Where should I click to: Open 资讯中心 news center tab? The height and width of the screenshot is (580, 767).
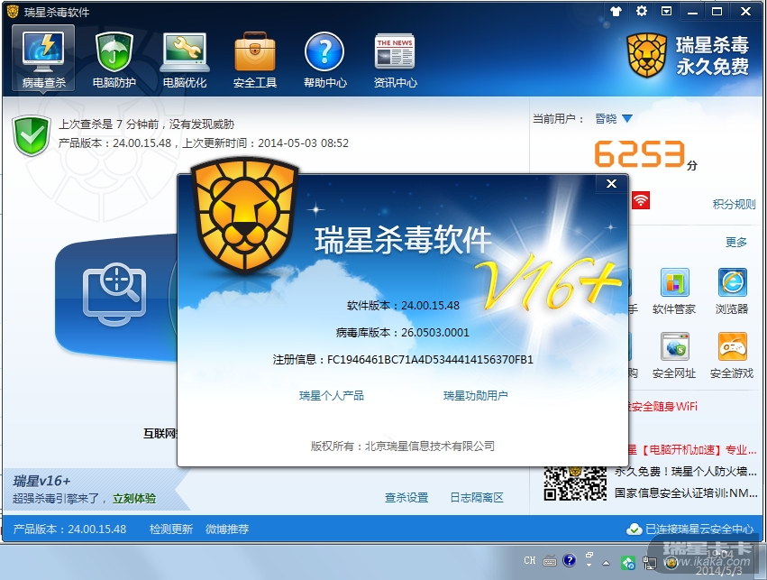click(x=396, y=59)
